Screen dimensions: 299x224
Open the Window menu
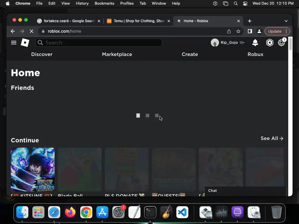tap(159, 3)
